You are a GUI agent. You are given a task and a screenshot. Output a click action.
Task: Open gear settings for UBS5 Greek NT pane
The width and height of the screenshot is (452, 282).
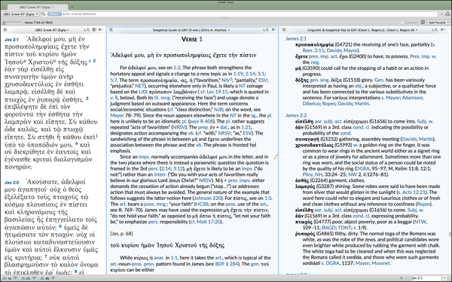point(100,29)
